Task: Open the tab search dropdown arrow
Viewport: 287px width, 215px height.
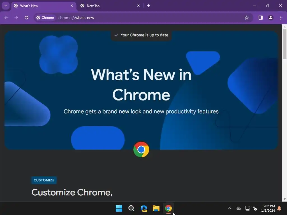Action: pos(6,6)
